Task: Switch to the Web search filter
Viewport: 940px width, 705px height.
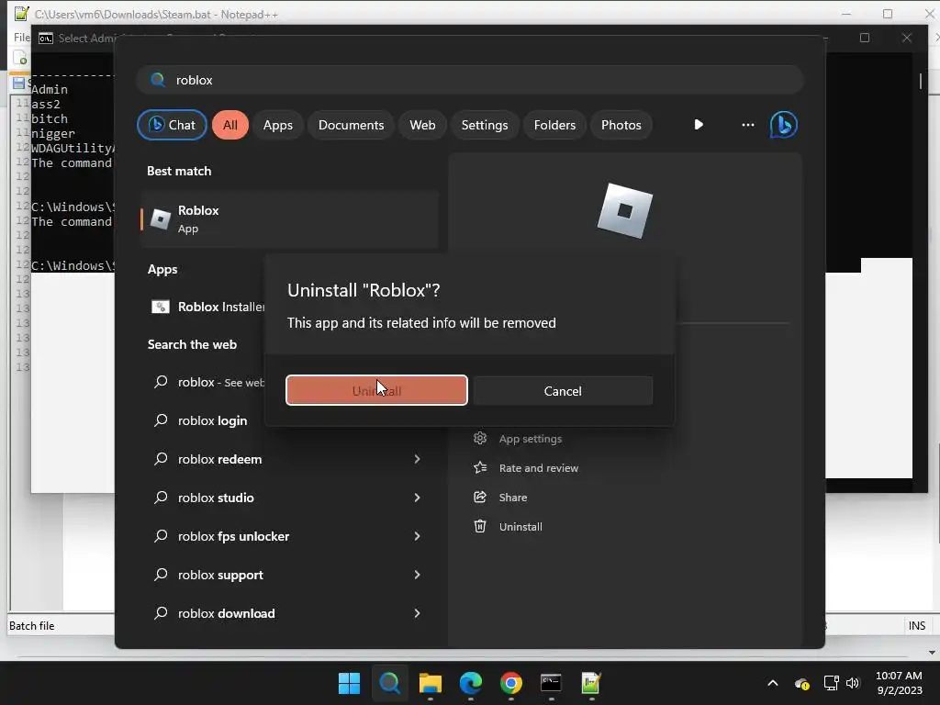Action: click(x=422, y=125)
